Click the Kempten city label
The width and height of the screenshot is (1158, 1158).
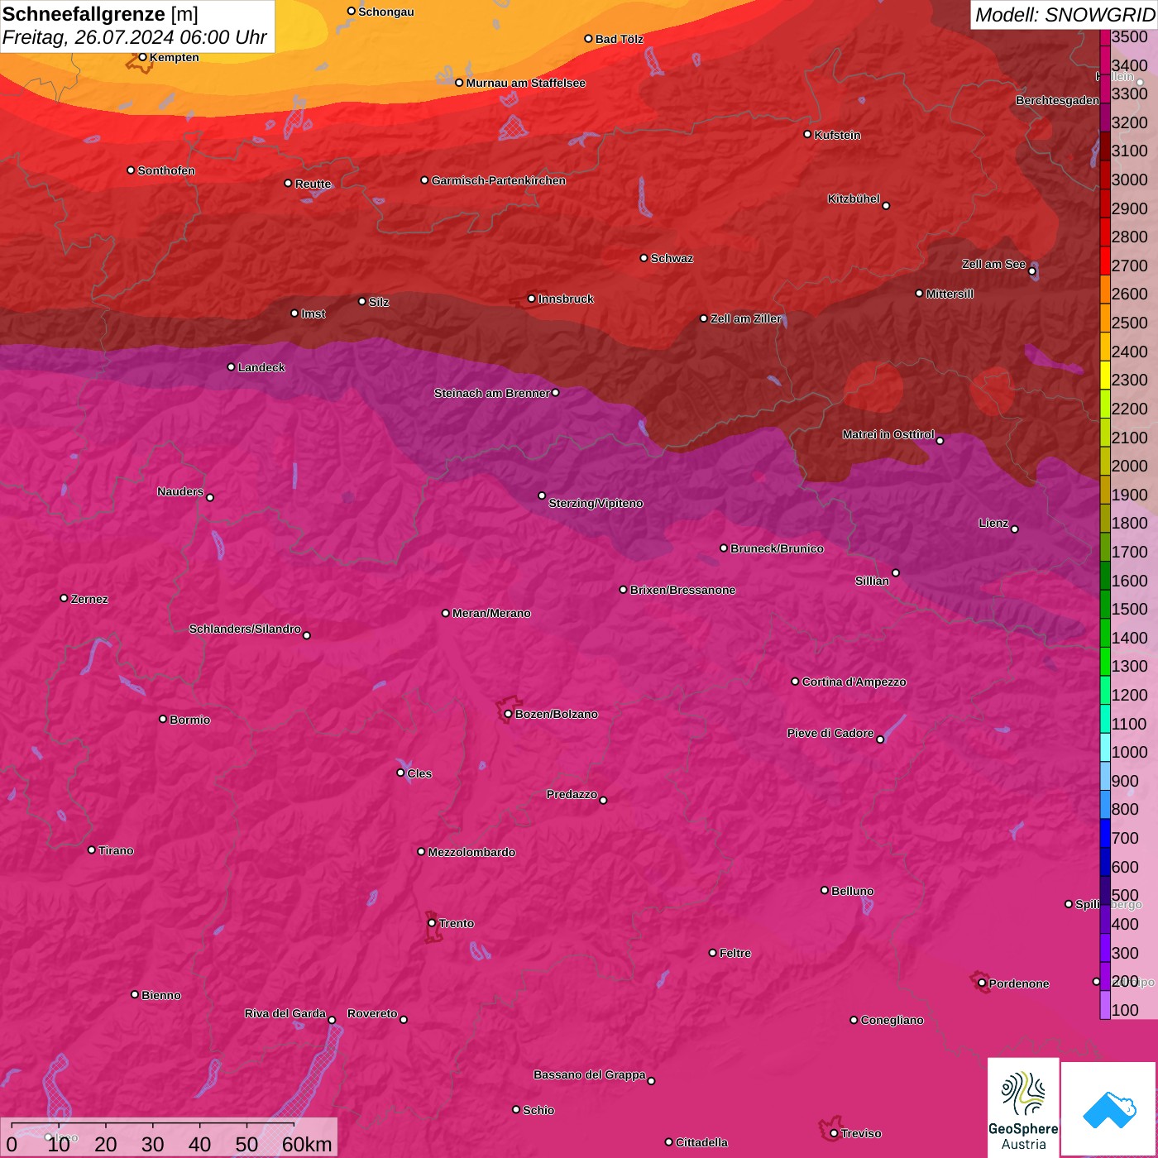(174, 57)
